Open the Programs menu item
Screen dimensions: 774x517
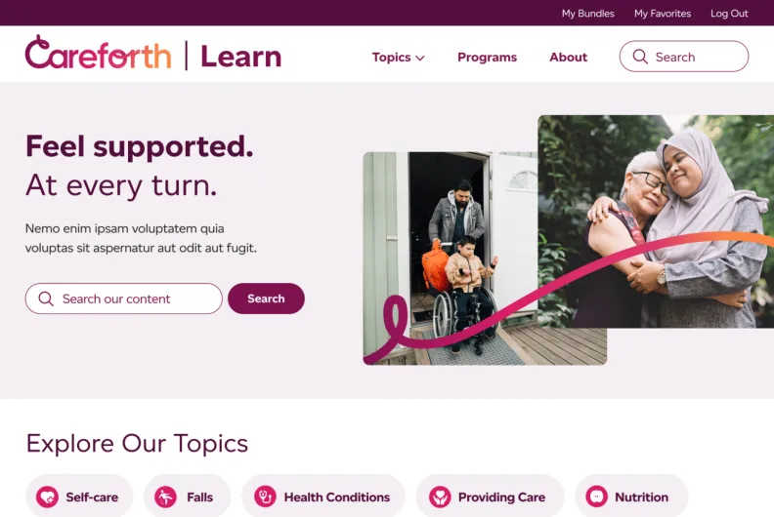coord(488,58)
